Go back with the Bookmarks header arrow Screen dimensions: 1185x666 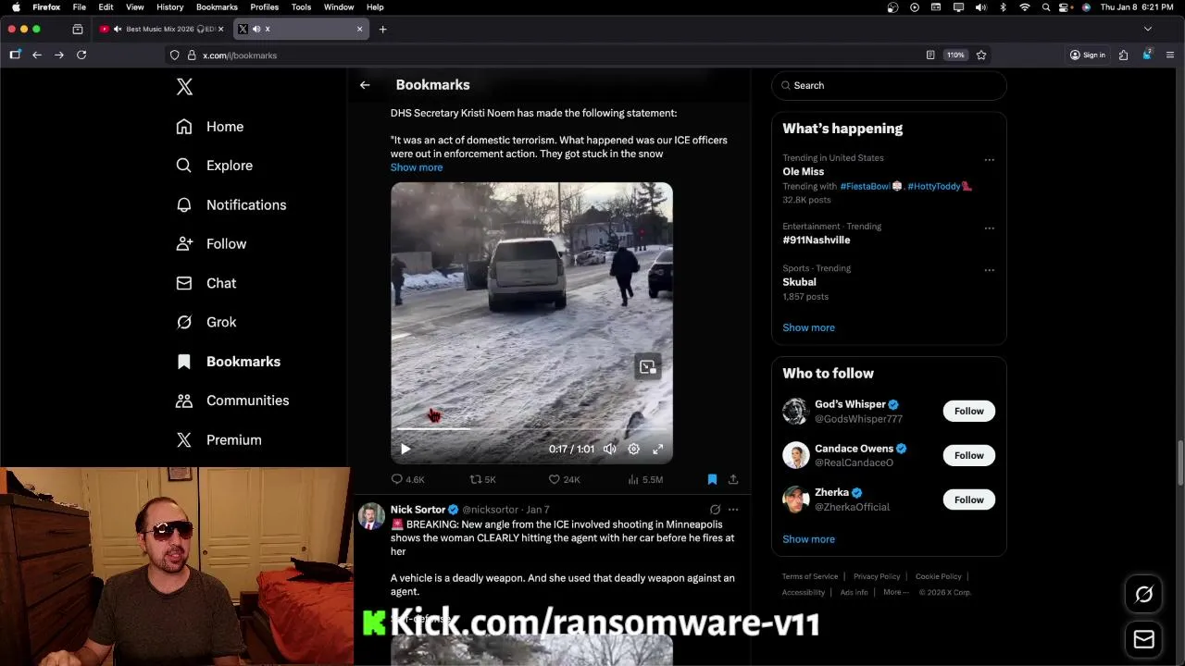tap(365, 85)
